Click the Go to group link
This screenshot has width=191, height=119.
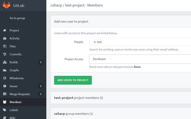(x=17, y=18)
